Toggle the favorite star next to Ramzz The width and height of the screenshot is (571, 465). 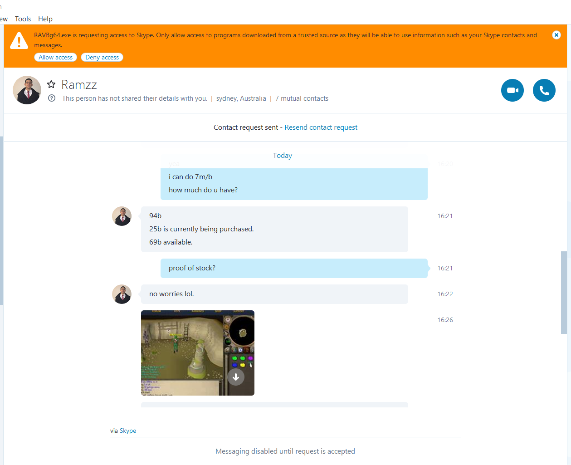click(51, 84)
